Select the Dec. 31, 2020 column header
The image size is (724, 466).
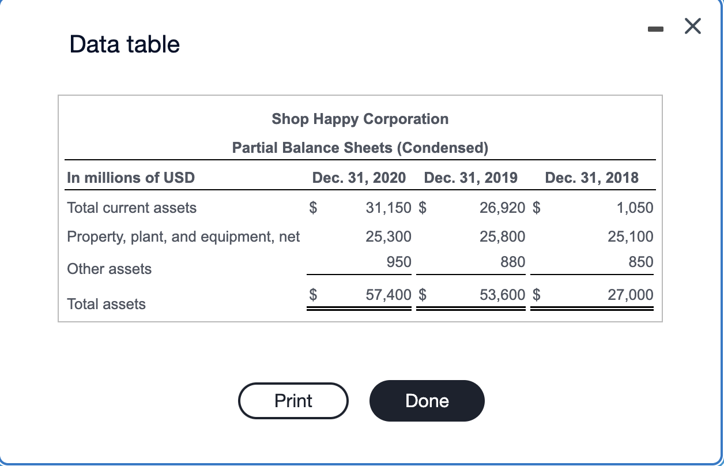(359, 178)
